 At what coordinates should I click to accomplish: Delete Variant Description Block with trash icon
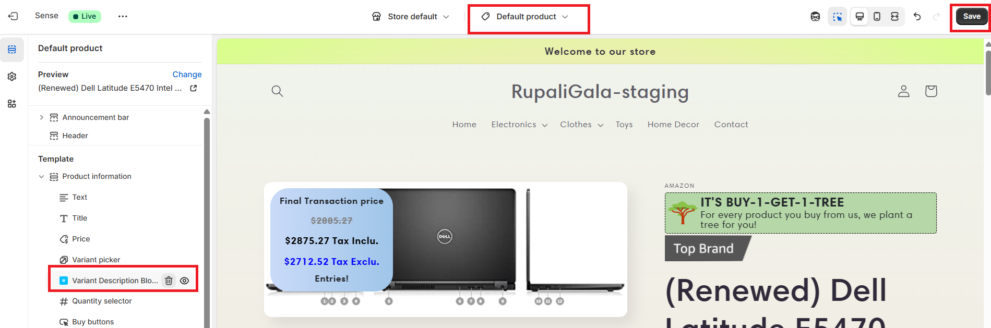pos(169,281)
